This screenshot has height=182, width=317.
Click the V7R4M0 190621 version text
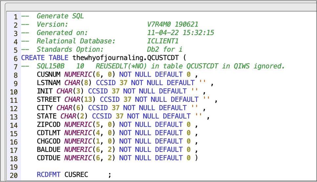click(x=173, y=25)
